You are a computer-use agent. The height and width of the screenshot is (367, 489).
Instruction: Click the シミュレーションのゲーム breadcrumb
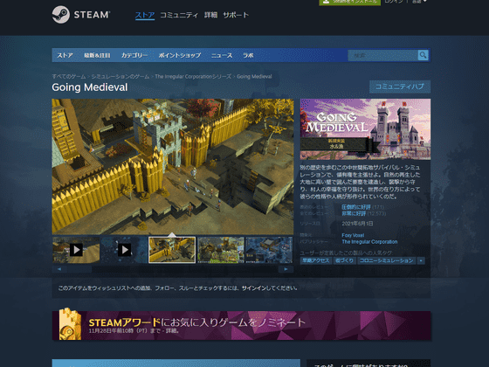[121, 77]
